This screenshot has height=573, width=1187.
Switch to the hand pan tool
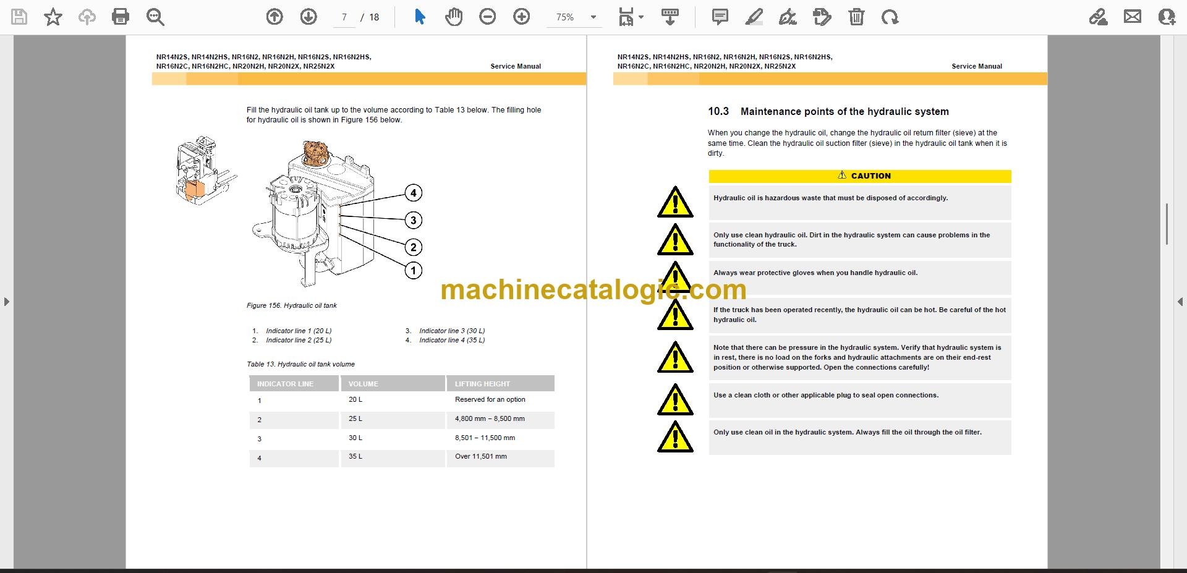click(x=454, y=17)
